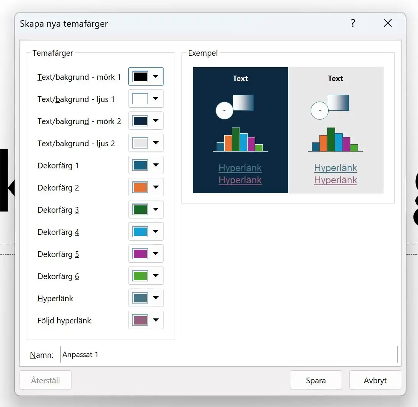Click the Återställ button

[45, 380]
